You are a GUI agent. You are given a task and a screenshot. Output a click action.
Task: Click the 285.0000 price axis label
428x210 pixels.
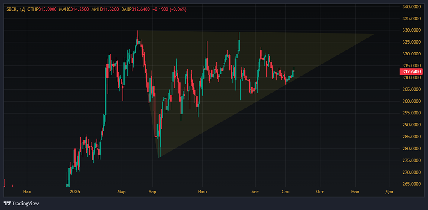click(412, 137)
